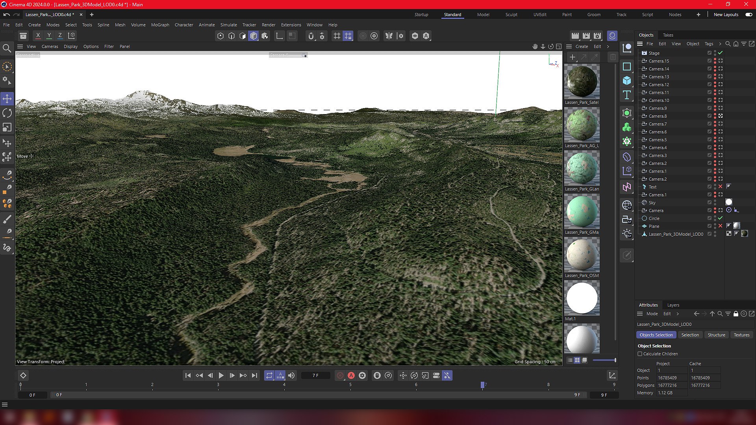756x425 pixels.
Task: Go to end of animation
Action: (x=254, y=376)
